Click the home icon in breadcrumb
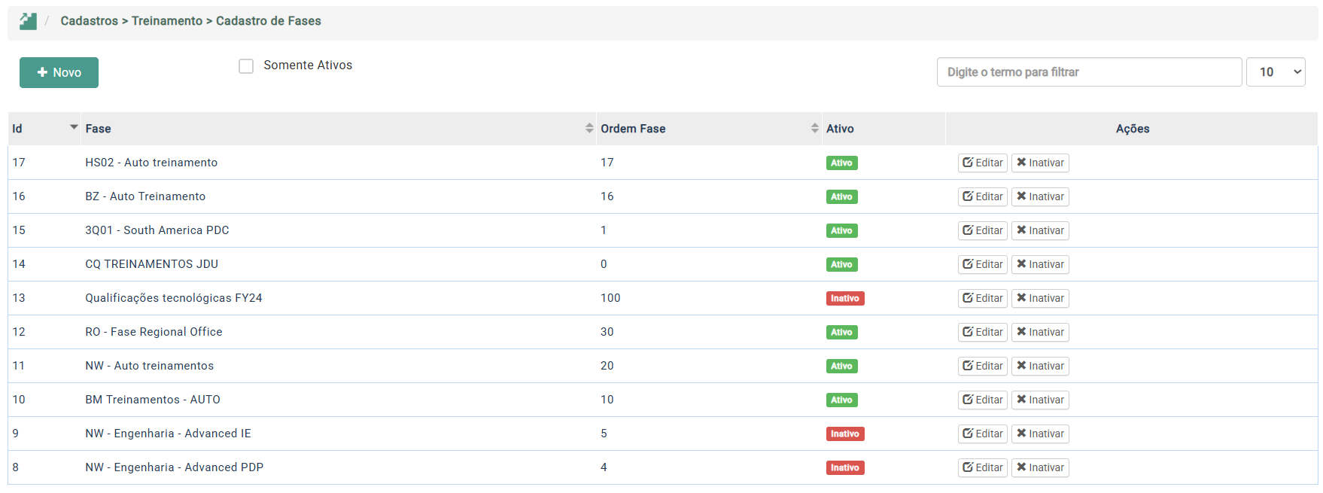 tap(28, 21)
